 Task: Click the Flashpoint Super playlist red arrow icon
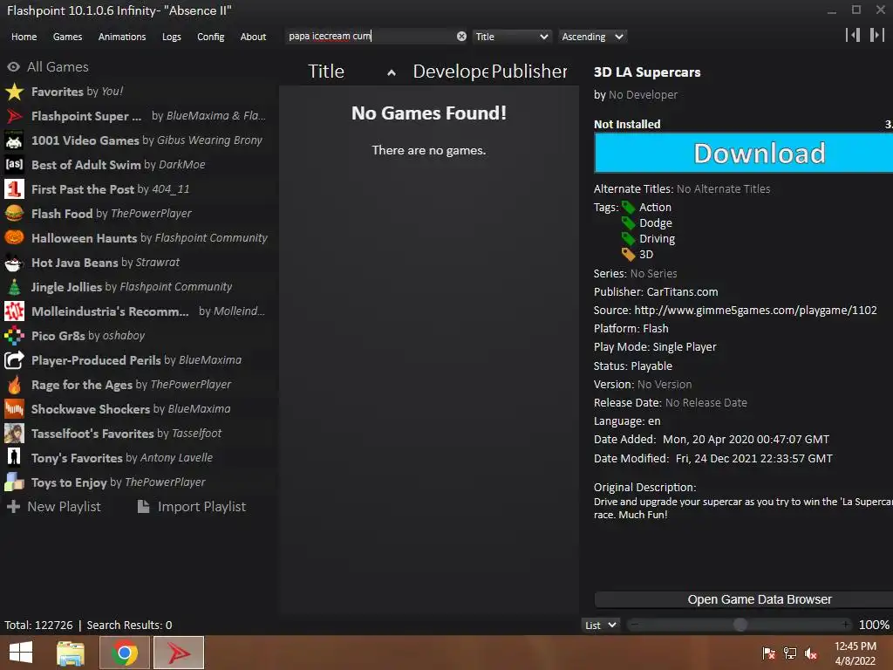[14, 116]
